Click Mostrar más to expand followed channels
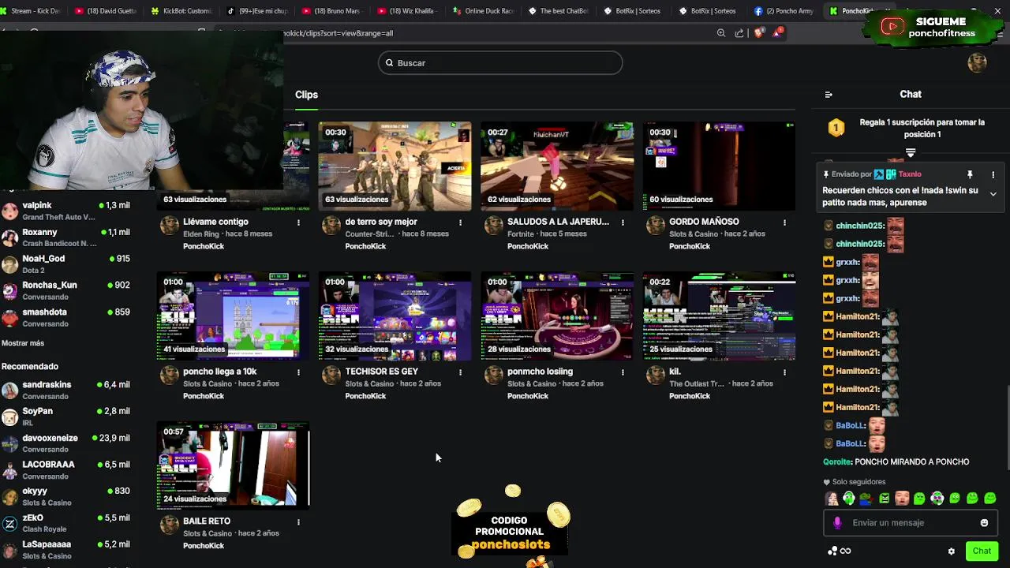 (x=23, y=343)
